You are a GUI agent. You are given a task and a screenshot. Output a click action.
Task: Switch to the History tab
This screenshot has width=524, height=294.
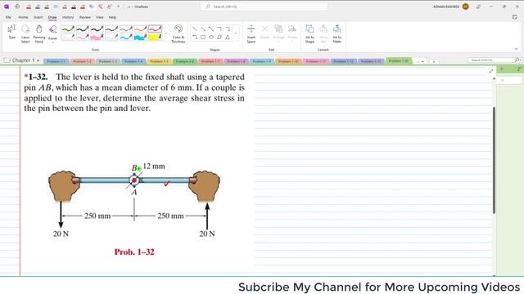[x=68, y=17]
